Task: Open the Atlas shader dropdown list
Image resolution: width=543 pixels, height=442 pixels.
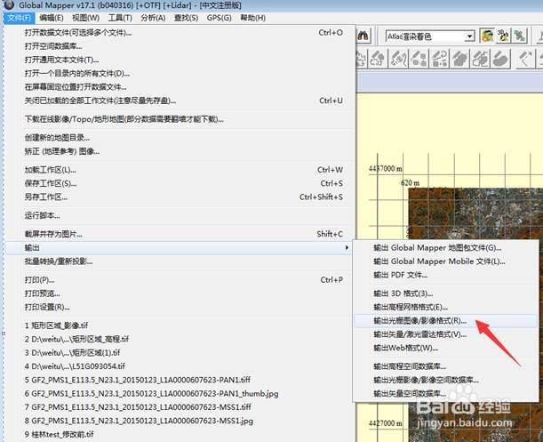Action: pyautogui.click(x=469, y=36)
